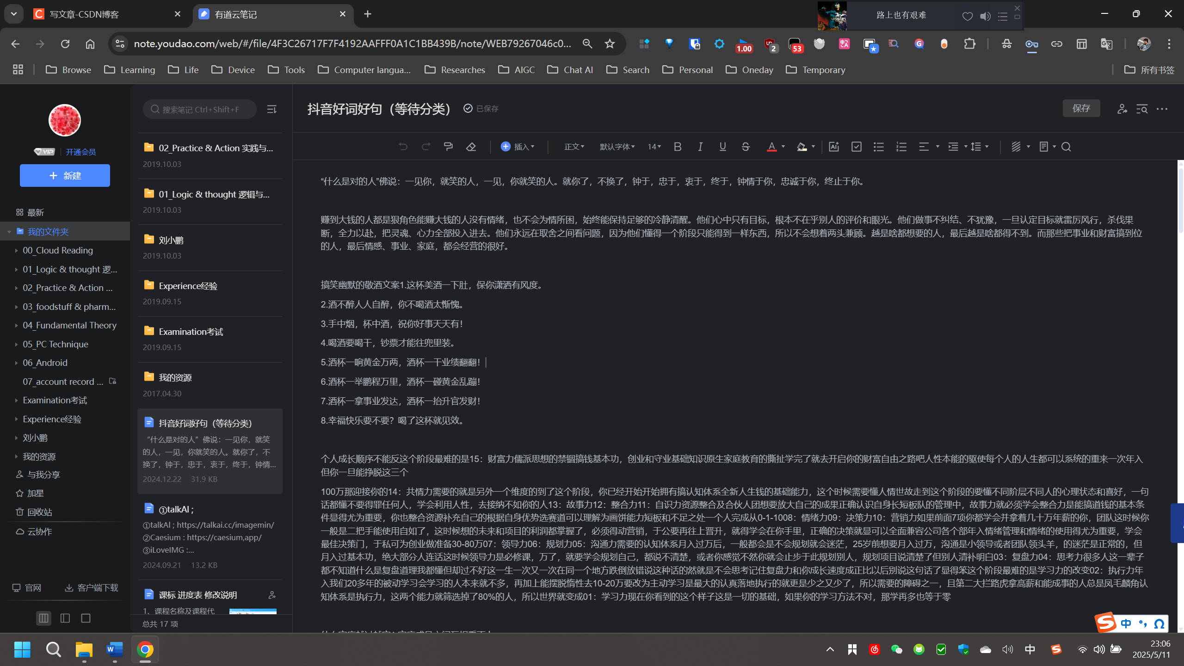Viewport: 1184px width, 666px height.
Task: Click the numbered list icon
Action: click(901, 147)
